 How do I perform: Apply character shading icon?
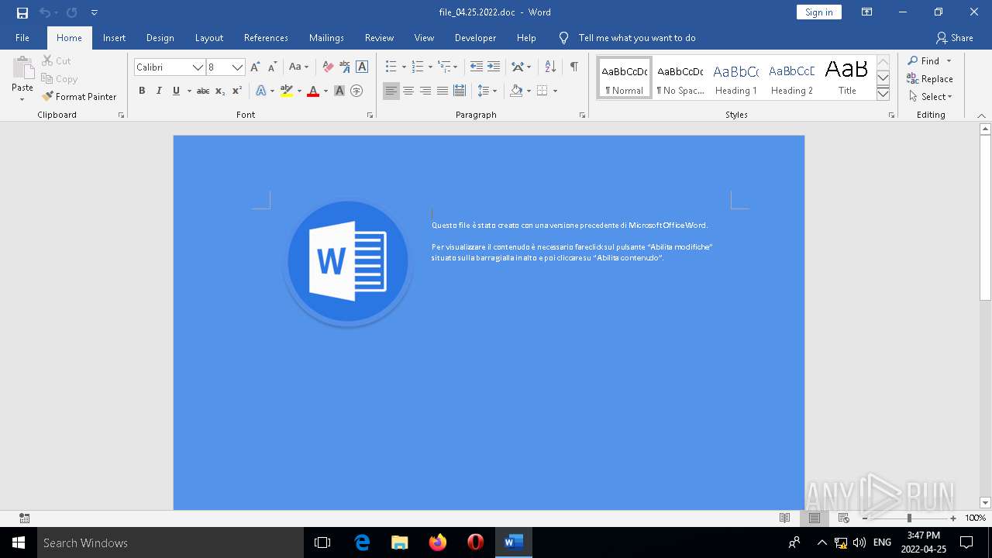(x=339, y=91)
